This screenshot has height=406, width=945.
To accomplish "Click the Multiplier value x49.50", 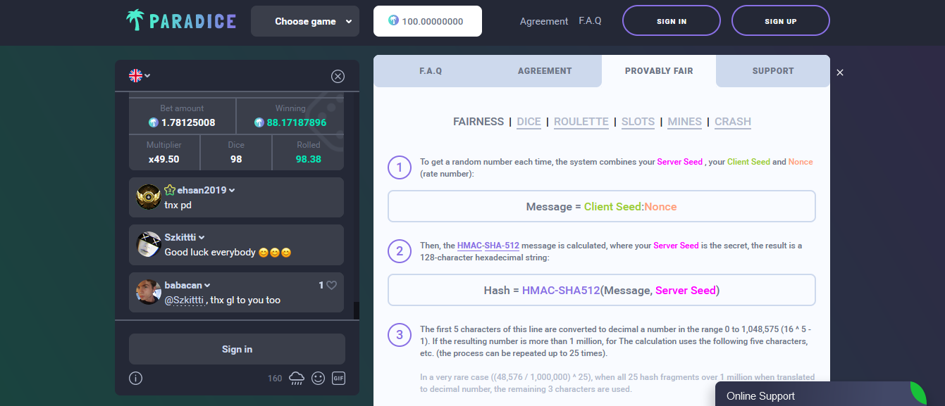I will (x=164, y=159).
